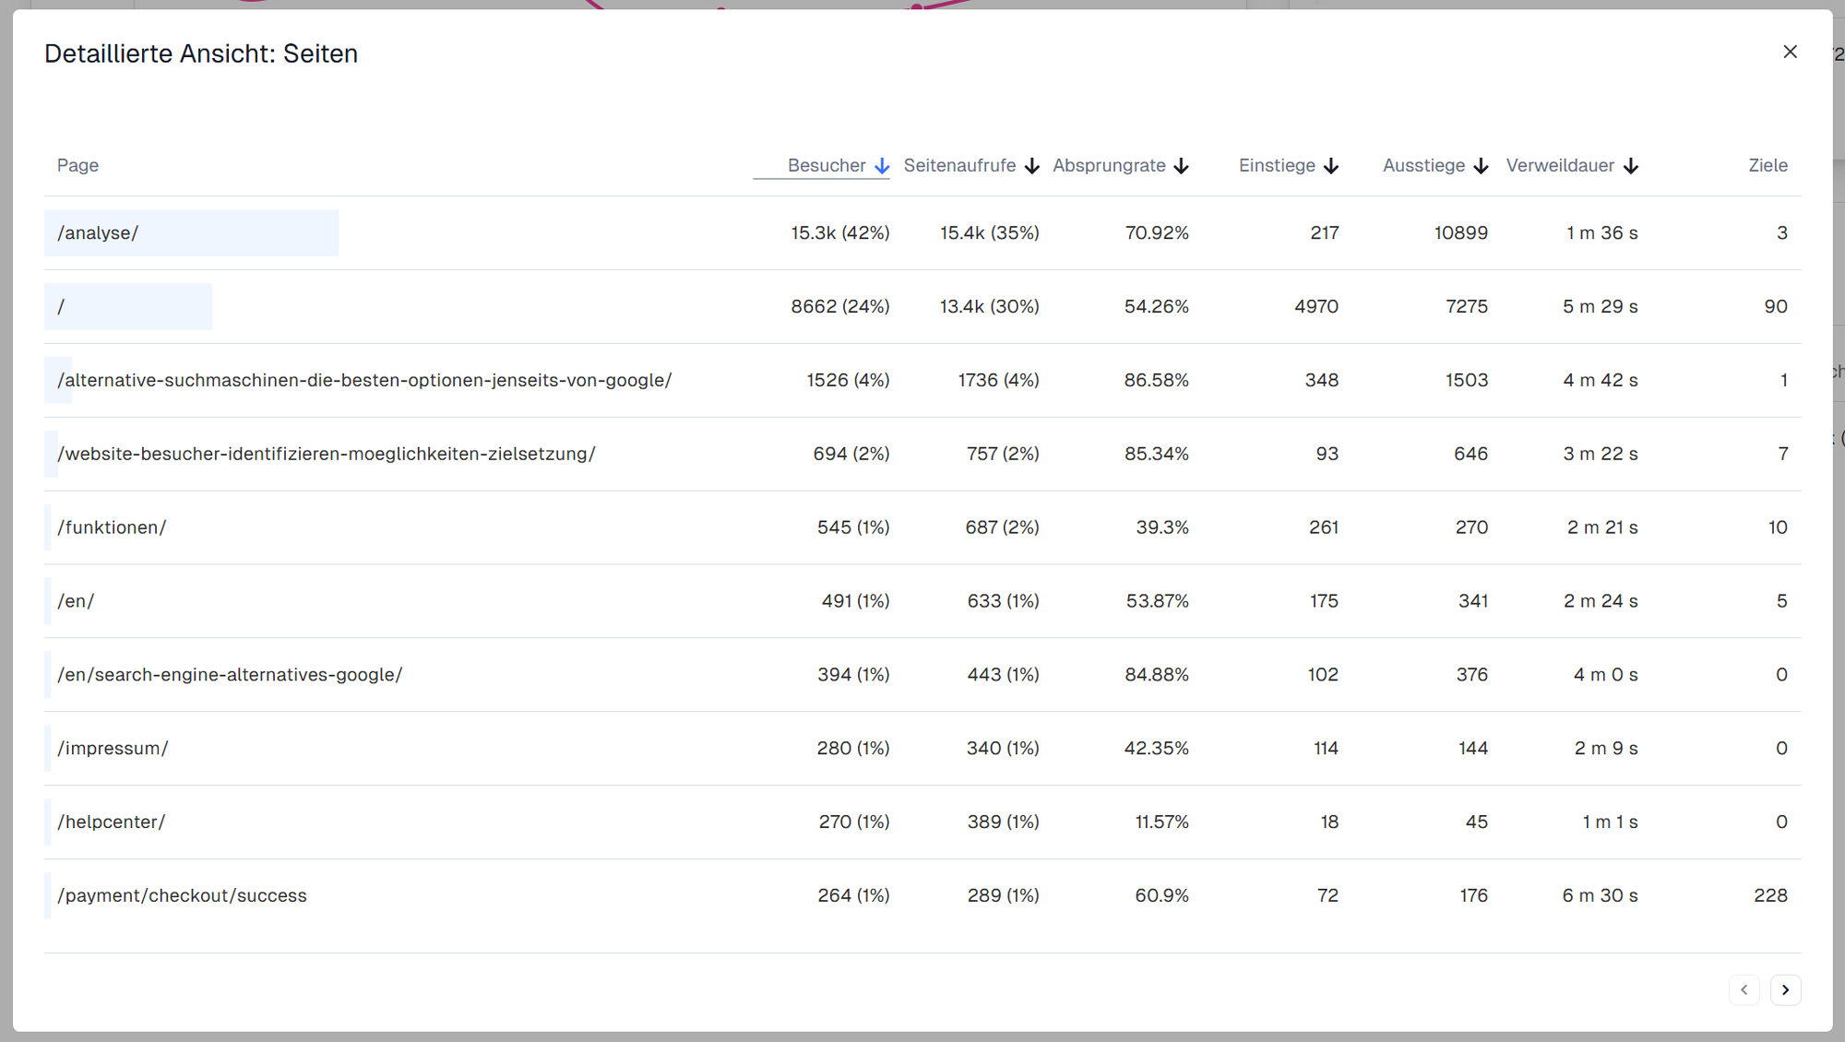Select the /funktionen/ page entry

(112, 527)
